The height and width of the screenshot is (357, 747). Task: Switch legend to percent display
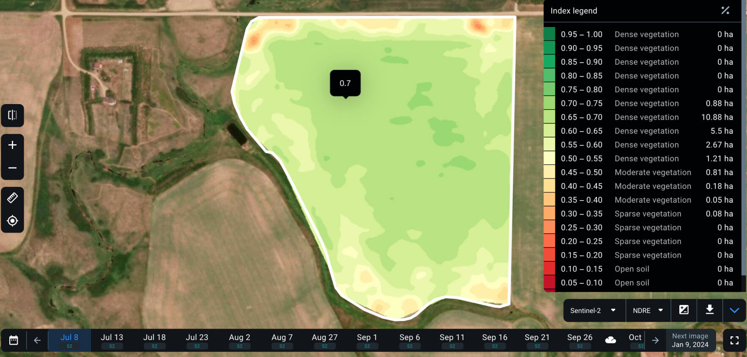tap(725, 11)
